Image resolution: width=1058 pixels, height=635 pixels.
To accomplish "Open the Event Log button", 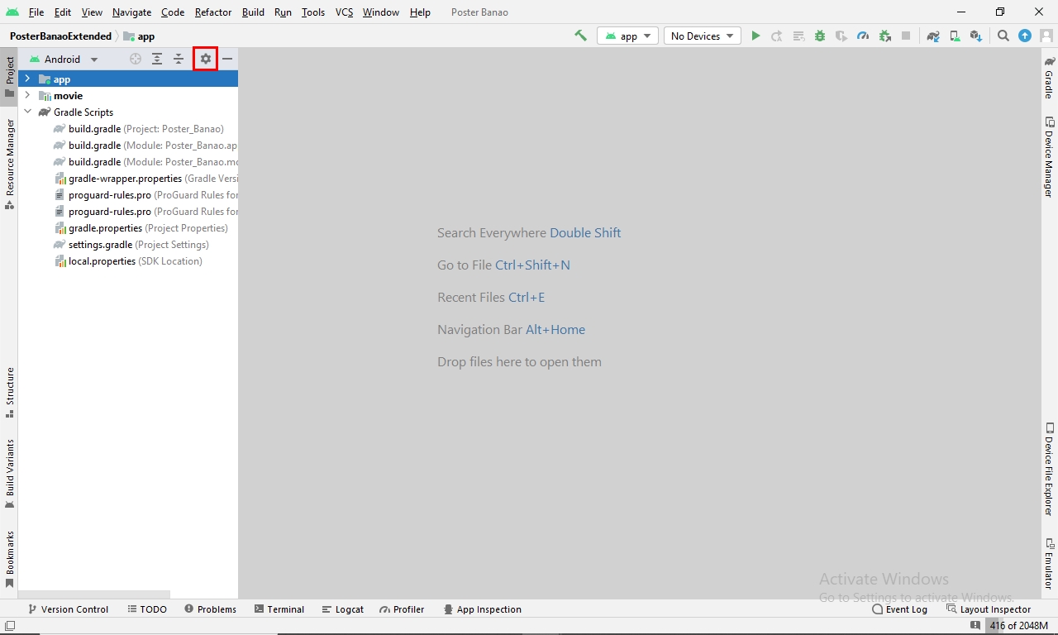I will (899, 609).
